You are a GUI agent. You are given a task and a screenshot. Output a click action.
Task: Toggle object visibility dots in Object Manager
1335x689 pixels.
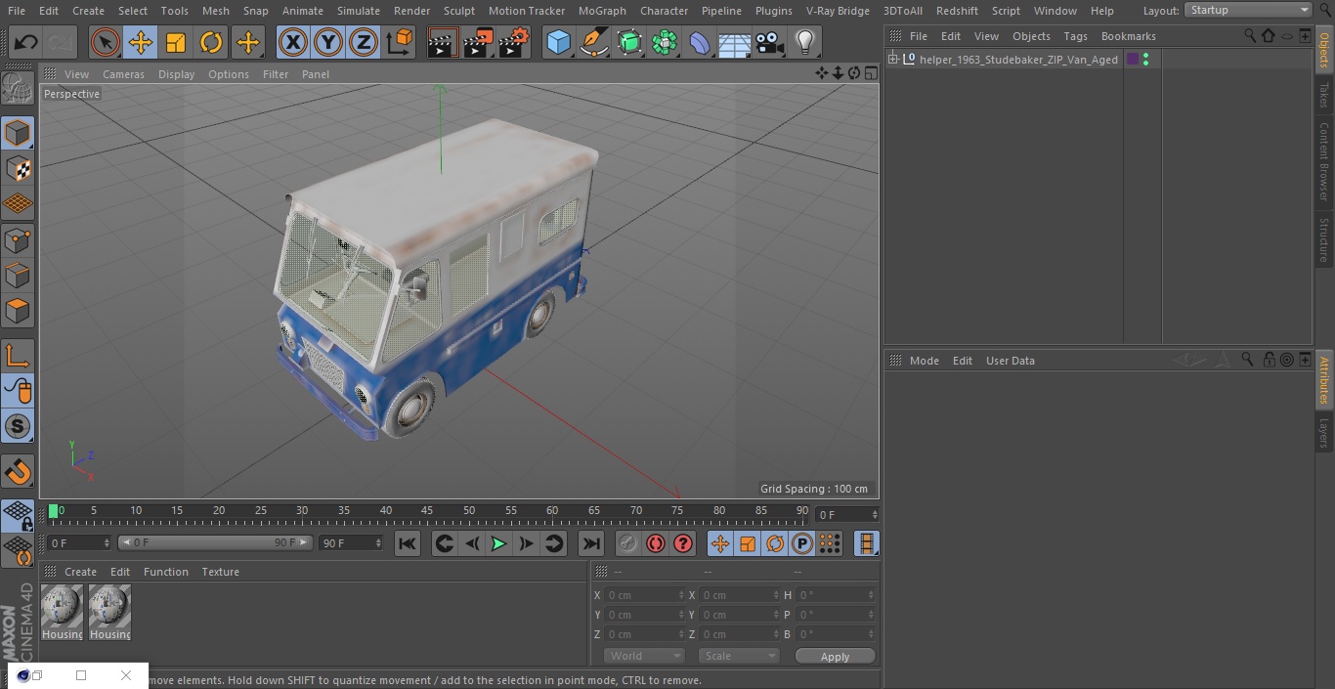(x=1145, y=60)
